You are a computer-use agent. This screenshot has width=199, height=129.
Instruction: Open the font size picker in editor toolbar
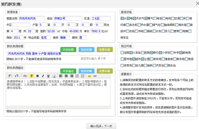[17, 76]
